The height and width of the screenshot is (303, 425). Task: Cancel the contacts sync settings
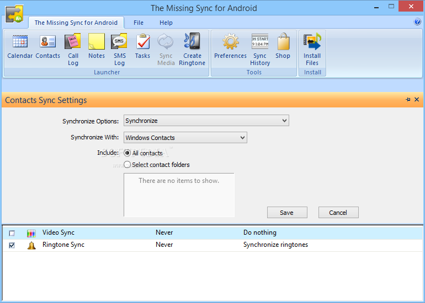[338, 212]
